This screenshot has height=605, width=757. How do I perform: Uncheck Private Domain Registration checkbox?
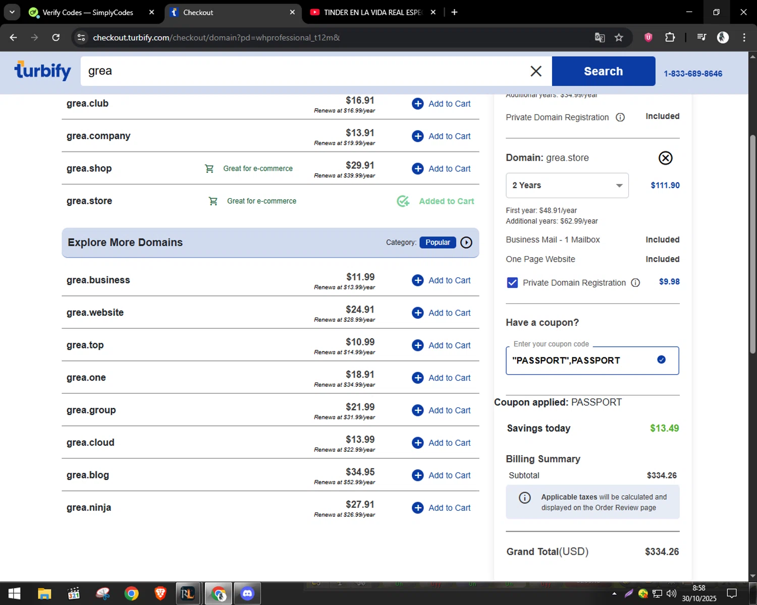click(512, 283)
